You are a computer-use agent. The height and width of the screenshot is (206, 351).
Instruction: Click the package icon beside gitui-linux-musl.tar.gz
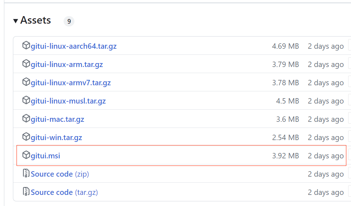pyautogui.click(x=26, y=100)
